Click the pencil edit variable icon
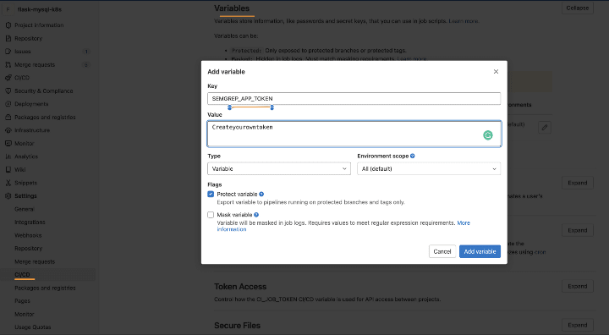 click(545, 127)
